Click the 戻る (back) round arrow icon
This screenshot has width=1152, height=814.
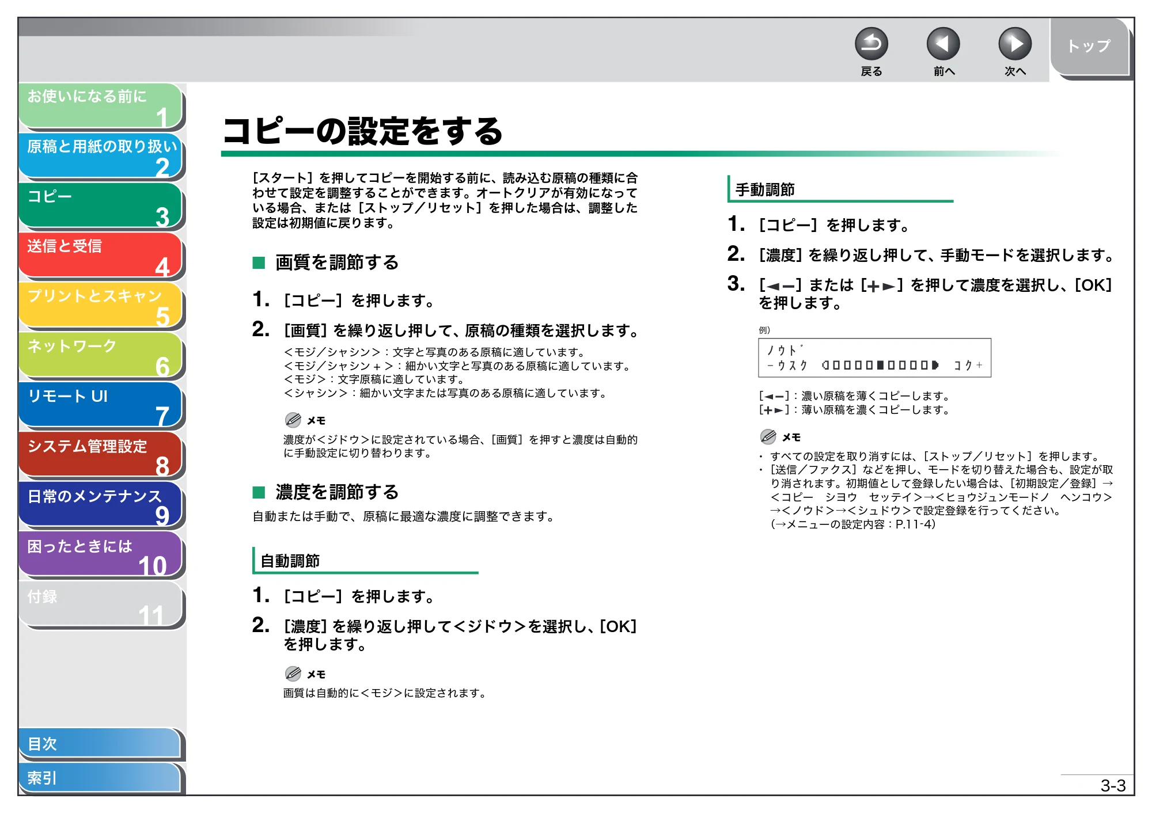tap(871, 44)
